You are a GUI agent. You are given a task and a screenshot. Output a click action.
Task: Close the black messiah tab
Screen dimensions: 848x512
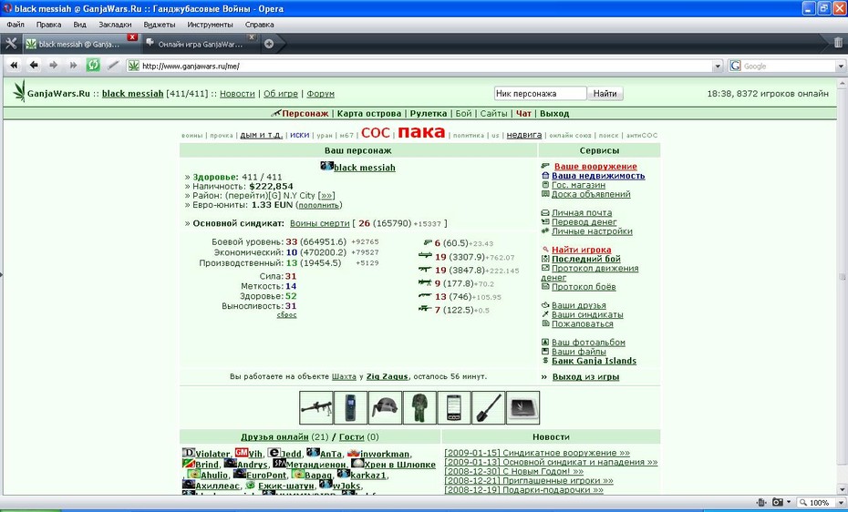132,37
